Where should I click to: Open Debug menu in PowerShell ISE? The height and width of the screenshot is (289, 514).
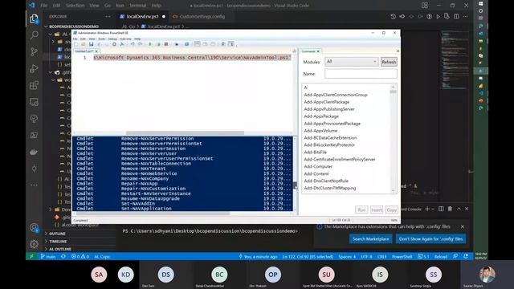coord(112,39)
